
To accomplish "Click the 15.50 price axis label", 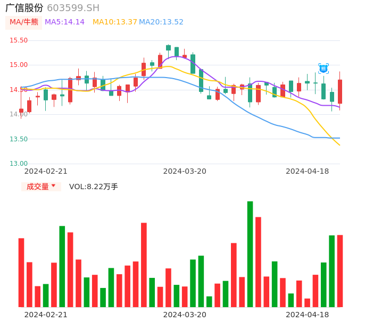I will click(x=19, y=40).
